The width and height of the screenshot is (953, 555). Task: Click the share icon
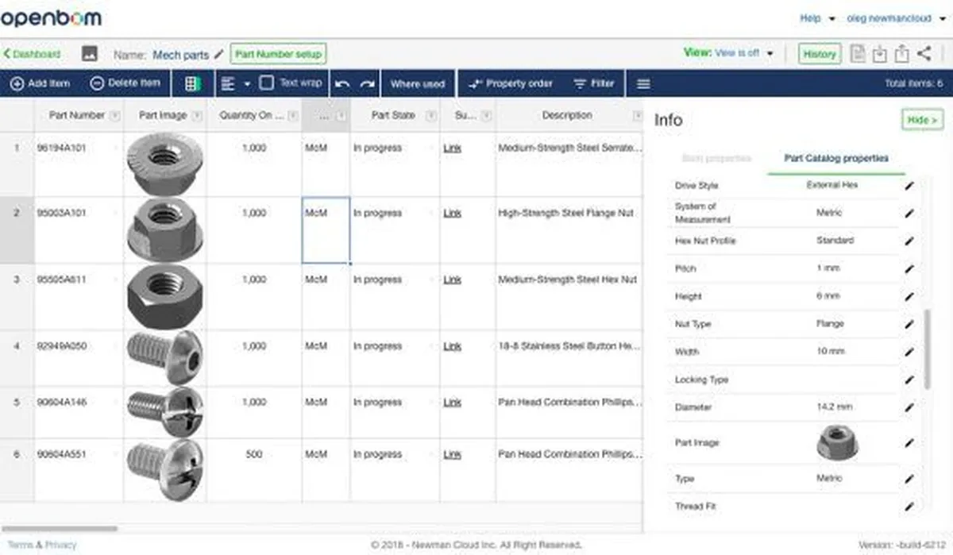coord(924,54)
